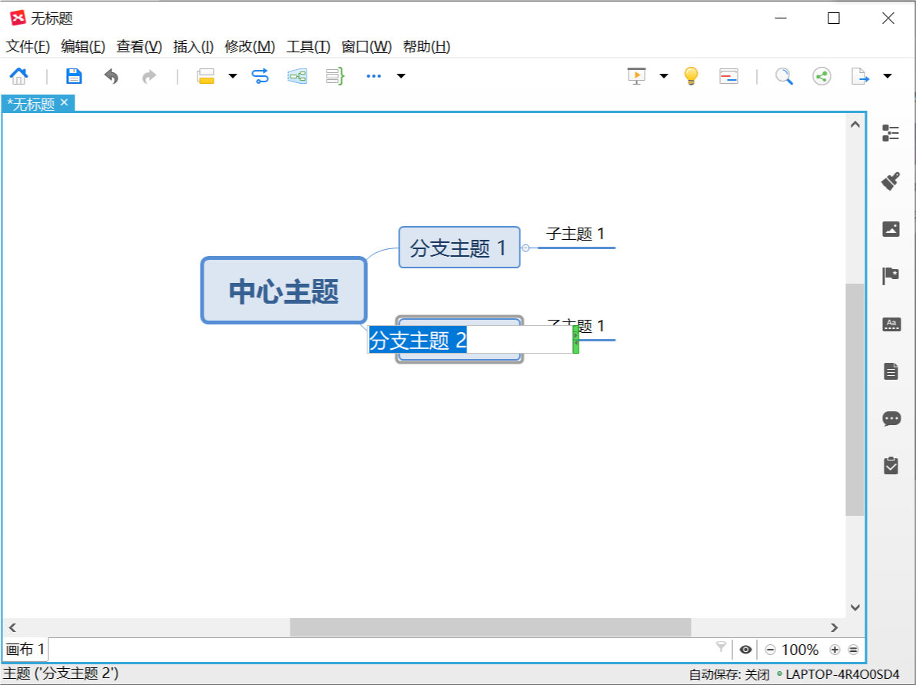916x685 pixels.
Task: Click the horizontal scrollbar right arrow
Action: click(835, 627)
